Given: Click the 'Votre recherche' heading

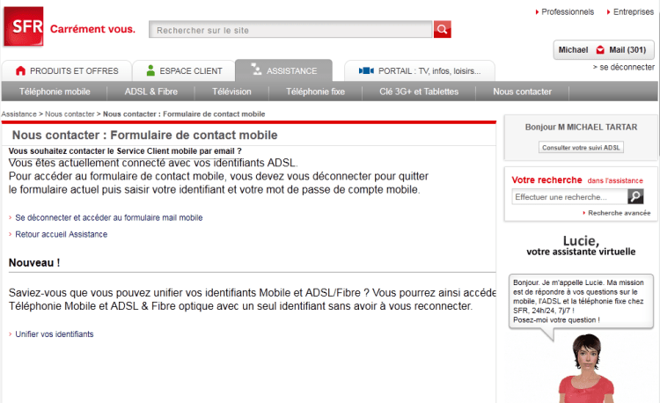Looking at the screenshot, I should 546,180.
